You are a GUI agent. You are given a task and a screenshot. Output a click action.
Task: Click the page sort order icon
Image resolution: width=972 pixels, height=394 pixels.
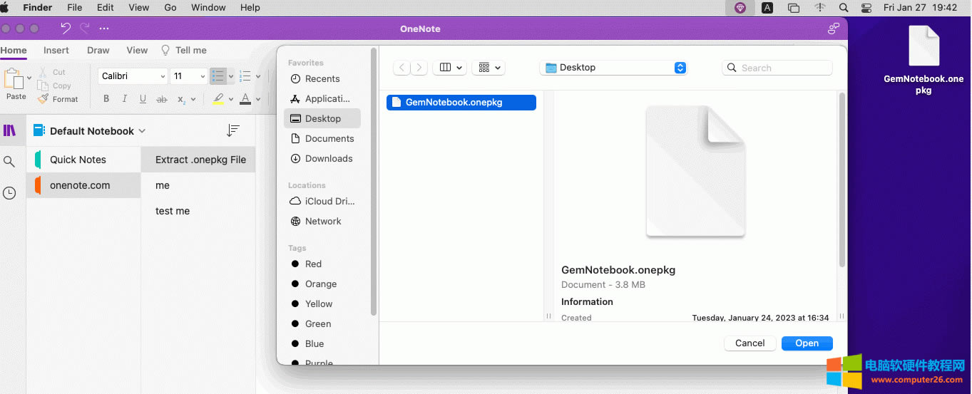pos(232,130)
